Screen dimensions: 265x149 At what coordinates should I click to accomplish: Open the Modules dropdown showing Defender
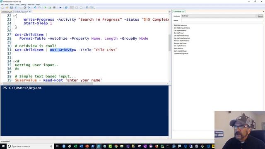[x=219, y=16]
